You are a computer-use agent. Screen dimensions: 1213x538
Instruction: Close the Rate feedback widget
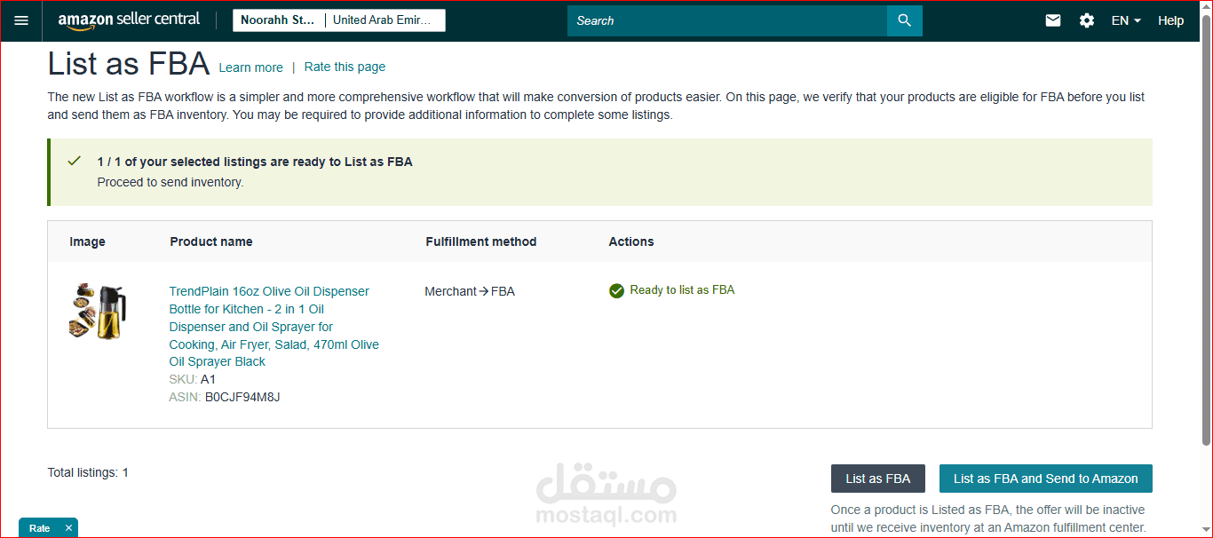tap(68, 528)
